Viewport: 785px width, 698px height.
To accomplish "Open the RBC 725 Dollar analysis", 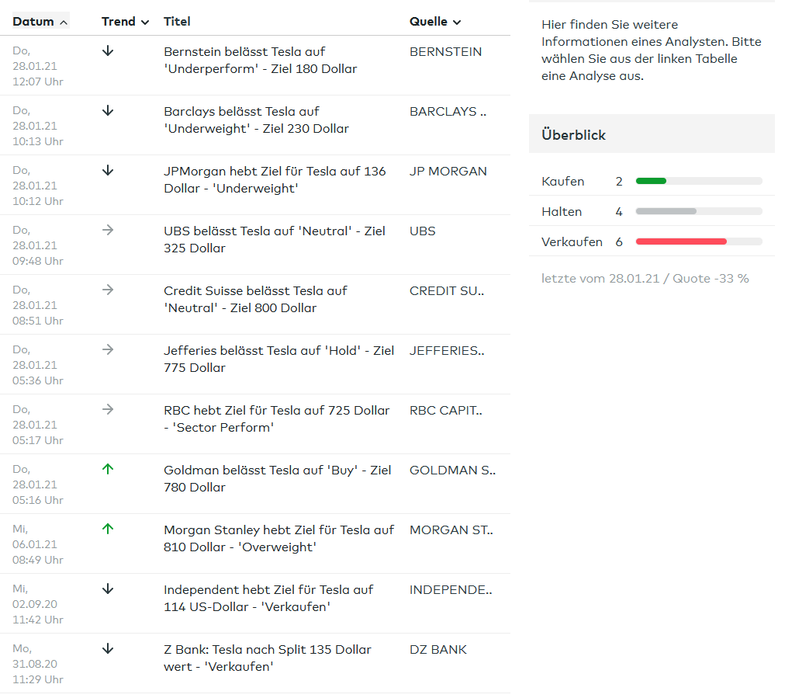I will (276, 418).
